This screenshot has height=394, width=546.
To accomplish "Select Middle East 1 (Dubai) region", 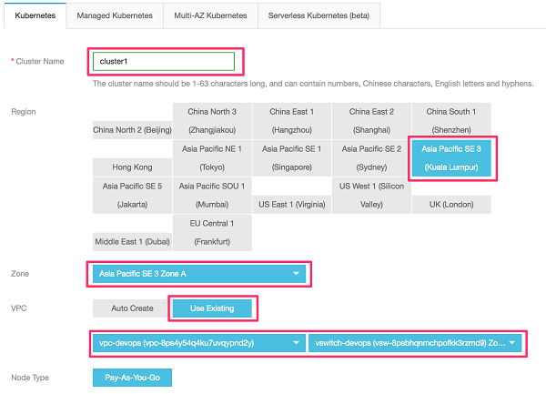I will click(132, 242).
